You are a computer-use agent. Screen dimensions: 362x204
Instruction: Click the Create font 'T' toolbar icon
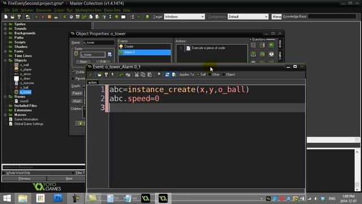104,16
